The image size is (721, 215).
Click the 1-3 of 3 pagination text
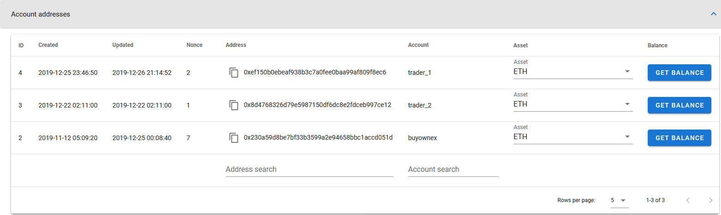[656, 200]
